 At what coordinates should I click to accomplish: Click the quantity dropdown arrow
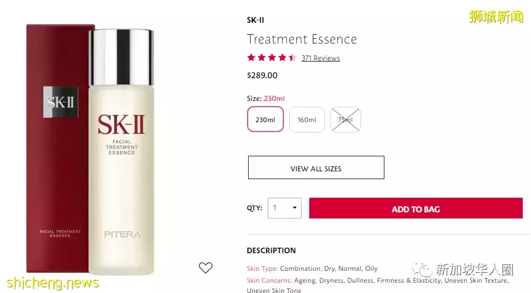[295, 208]
